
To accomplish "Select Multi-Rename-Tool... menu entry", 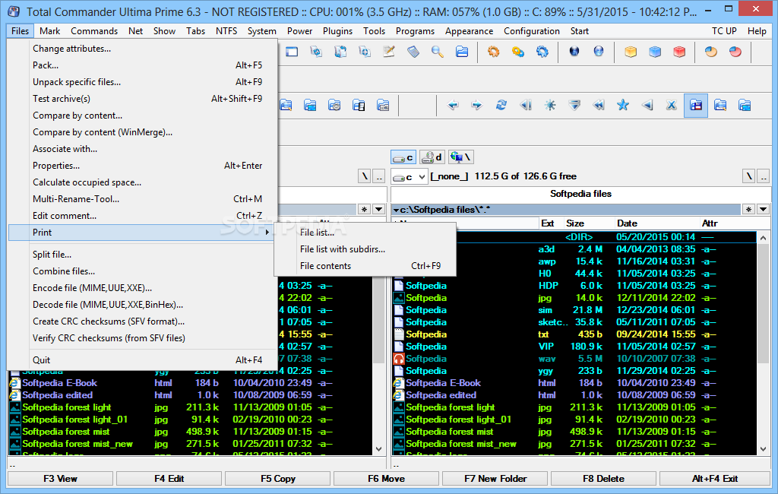I will 142,199.
